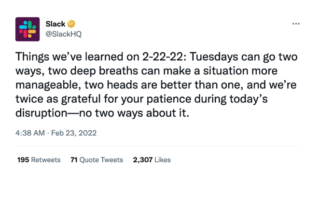View the 195 Retweets list
The width and height of the screenshot is (333, 197).
pyautogui.click(x=39, y=160)
